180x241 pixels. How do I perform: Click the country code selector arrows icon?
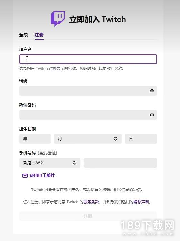point(74,163)
